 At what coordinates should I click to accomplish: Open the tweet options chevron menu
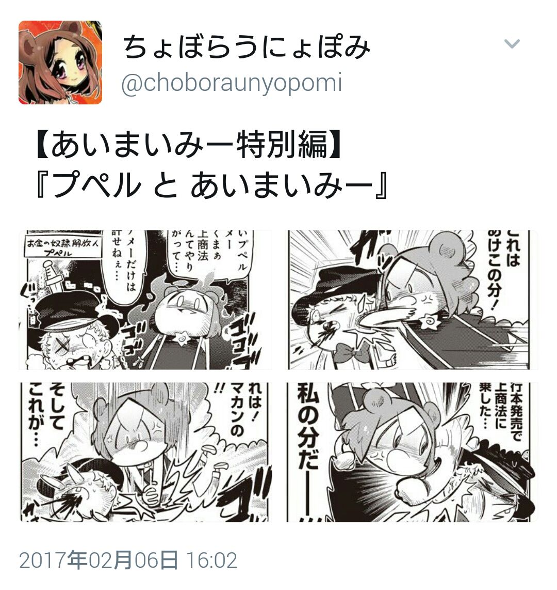(512, 43)
